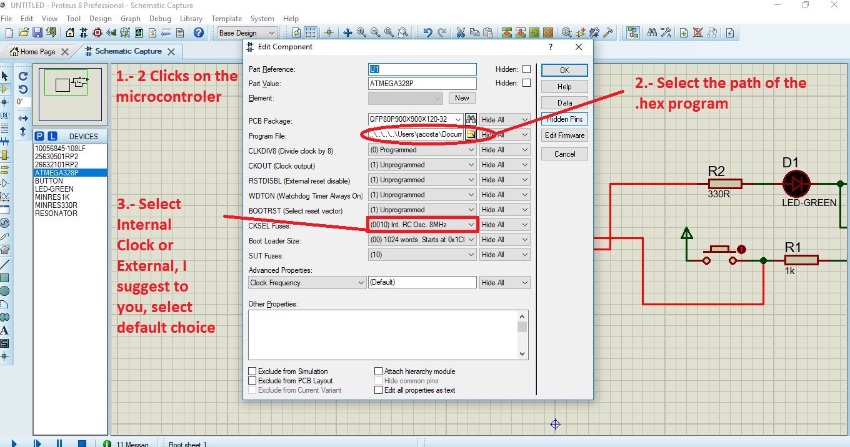Select the Component Mode tool
The image size is (850, 447).
coord(5,89)
